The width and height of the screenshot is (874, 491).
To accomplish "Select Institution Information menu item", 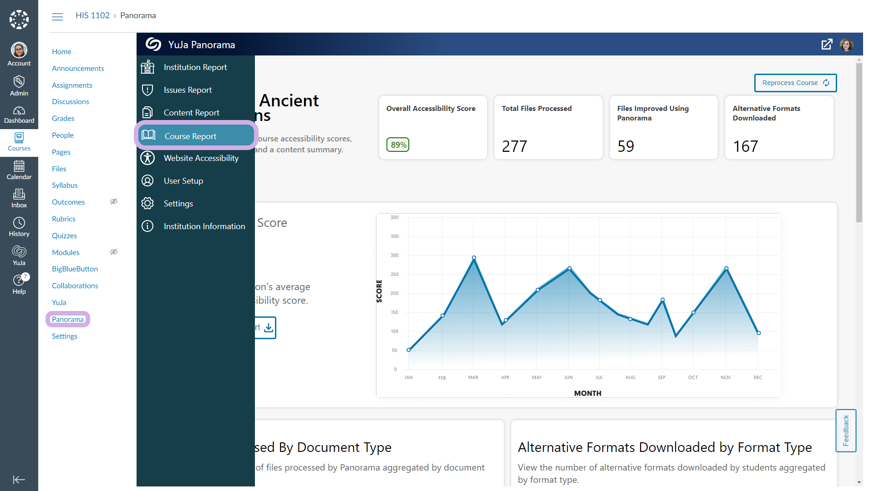I will click(x=196, y=226).
